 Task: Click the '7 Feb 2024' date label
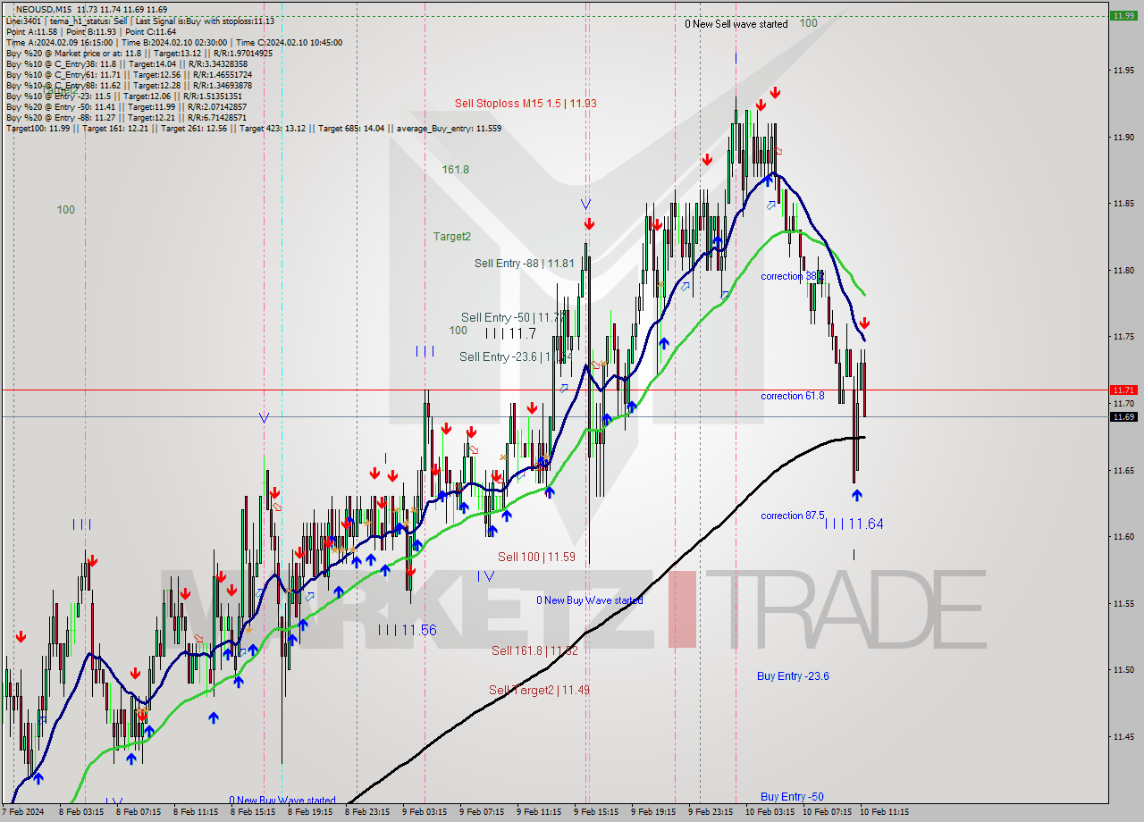coord(21,813)
